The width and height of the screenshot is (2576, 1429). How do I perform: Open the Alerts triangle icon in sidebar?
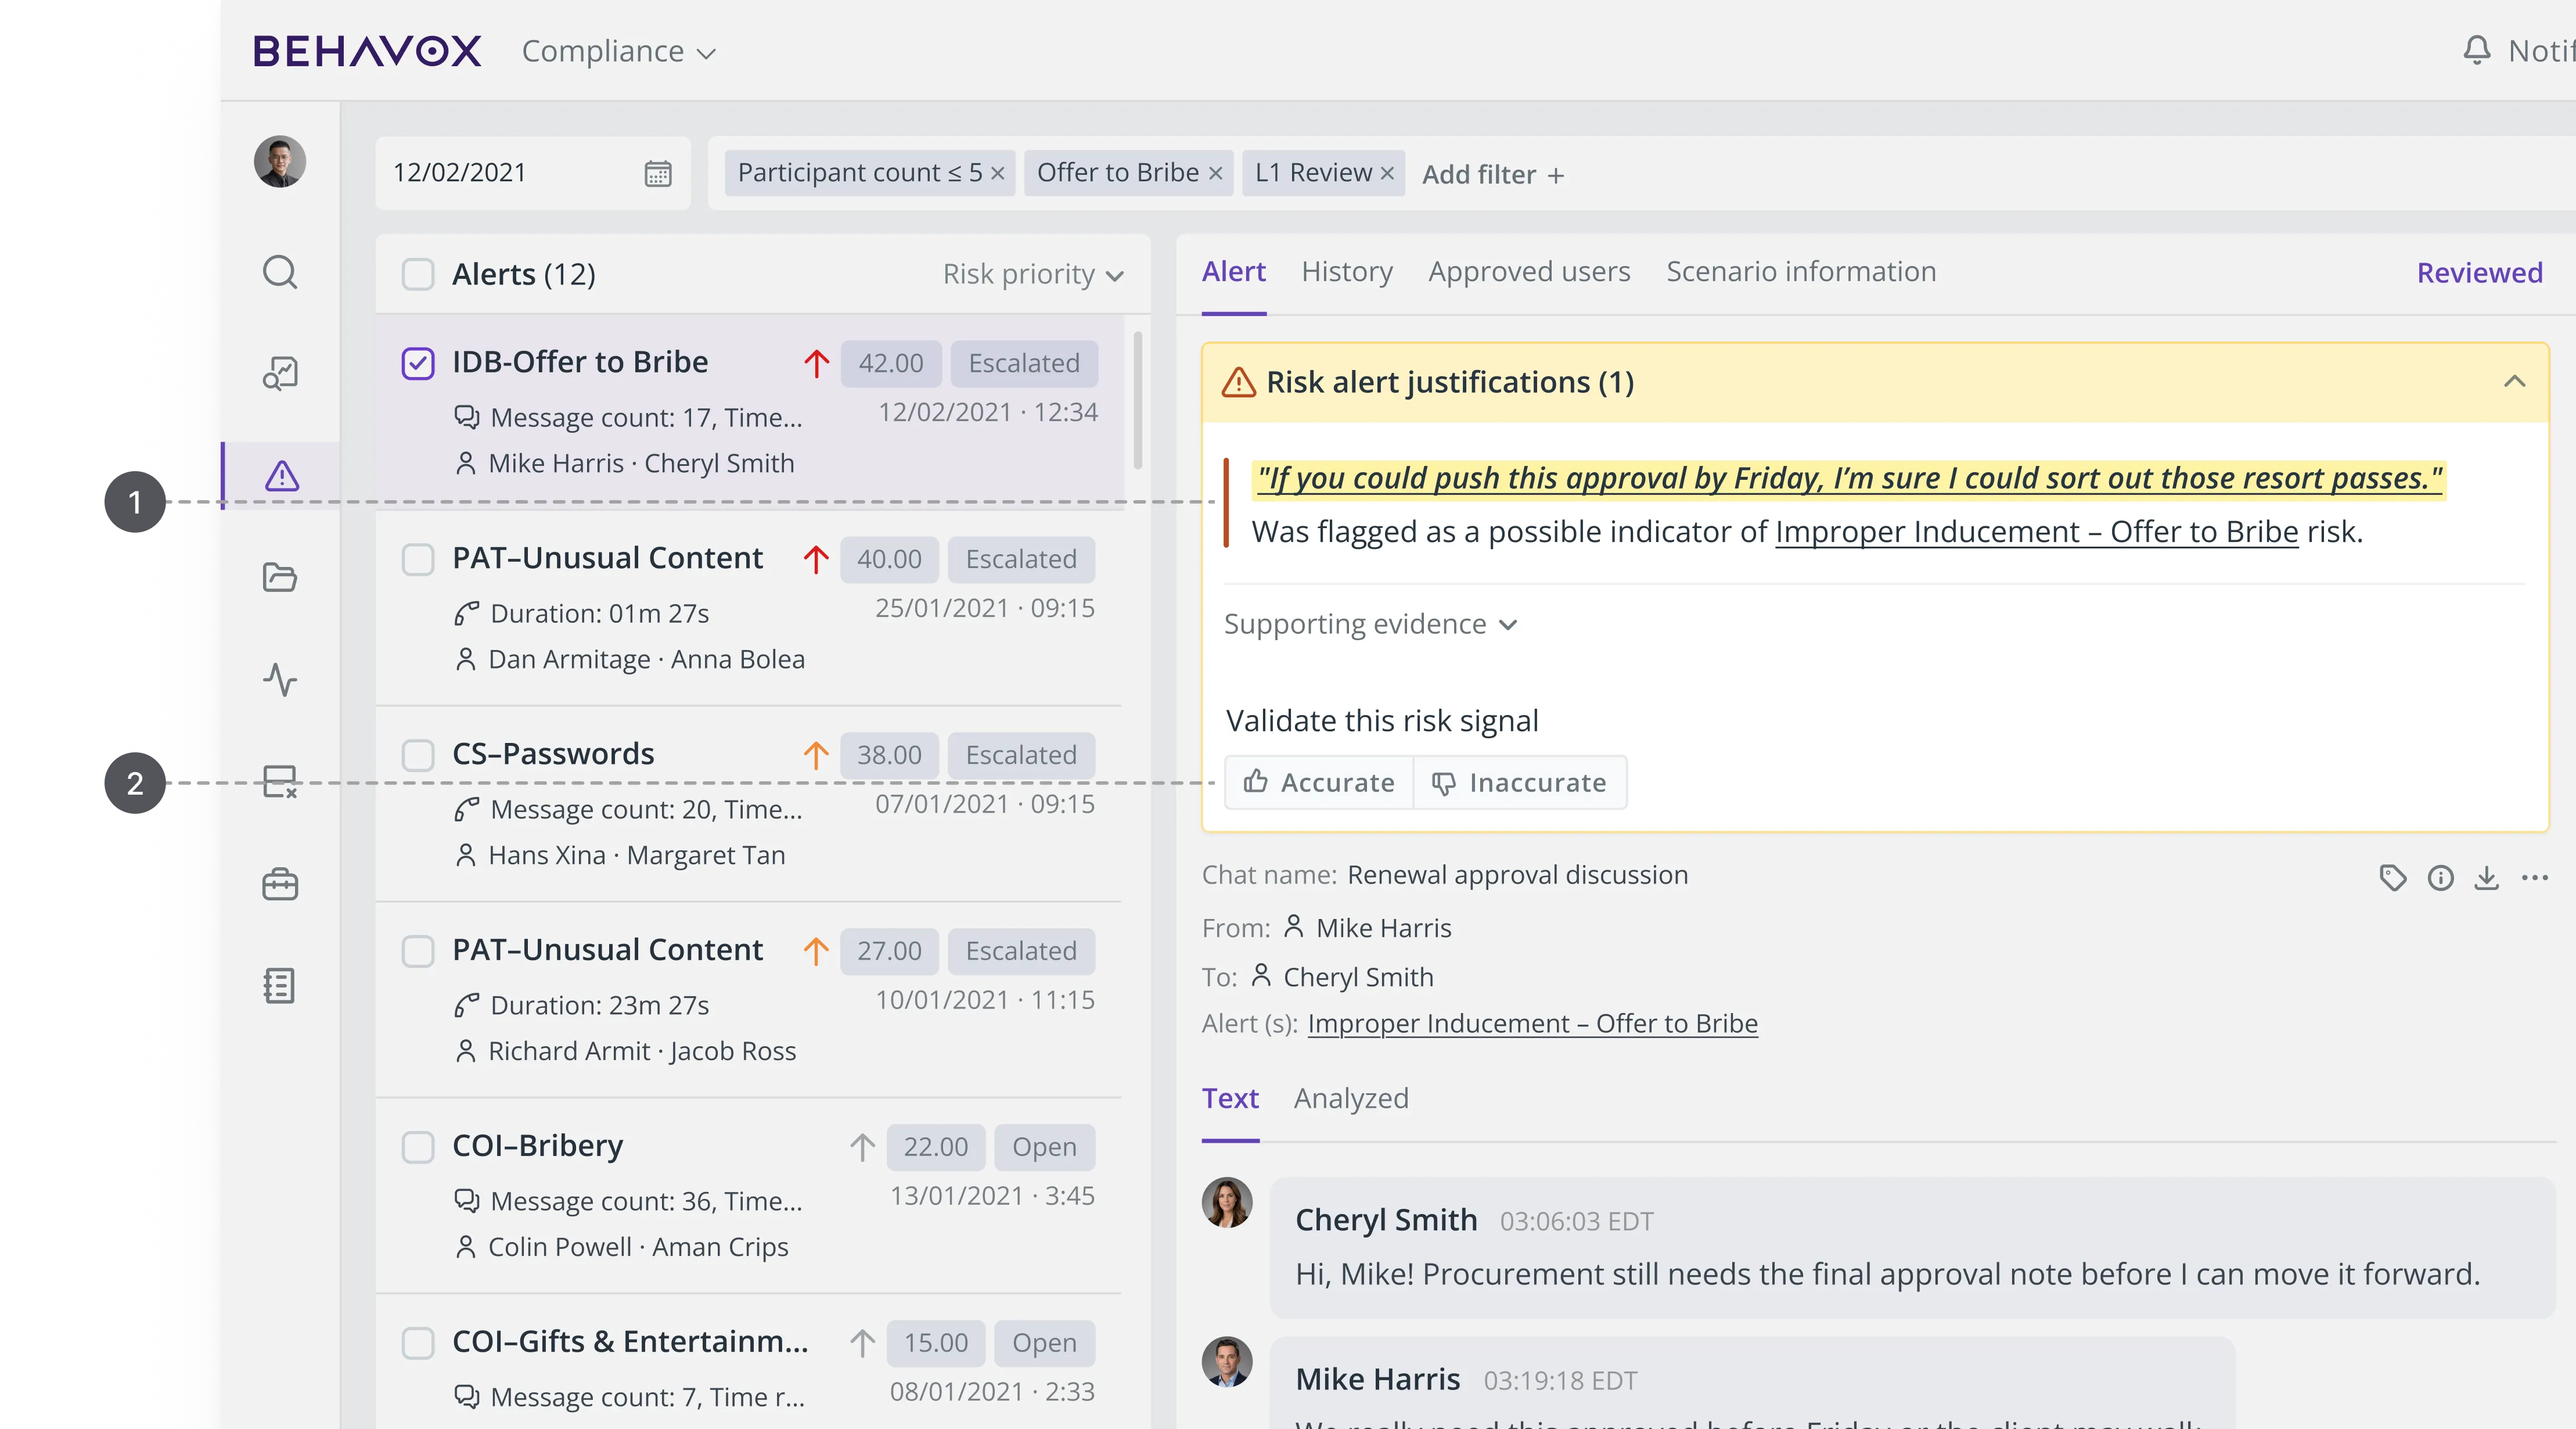pos(282,476)
